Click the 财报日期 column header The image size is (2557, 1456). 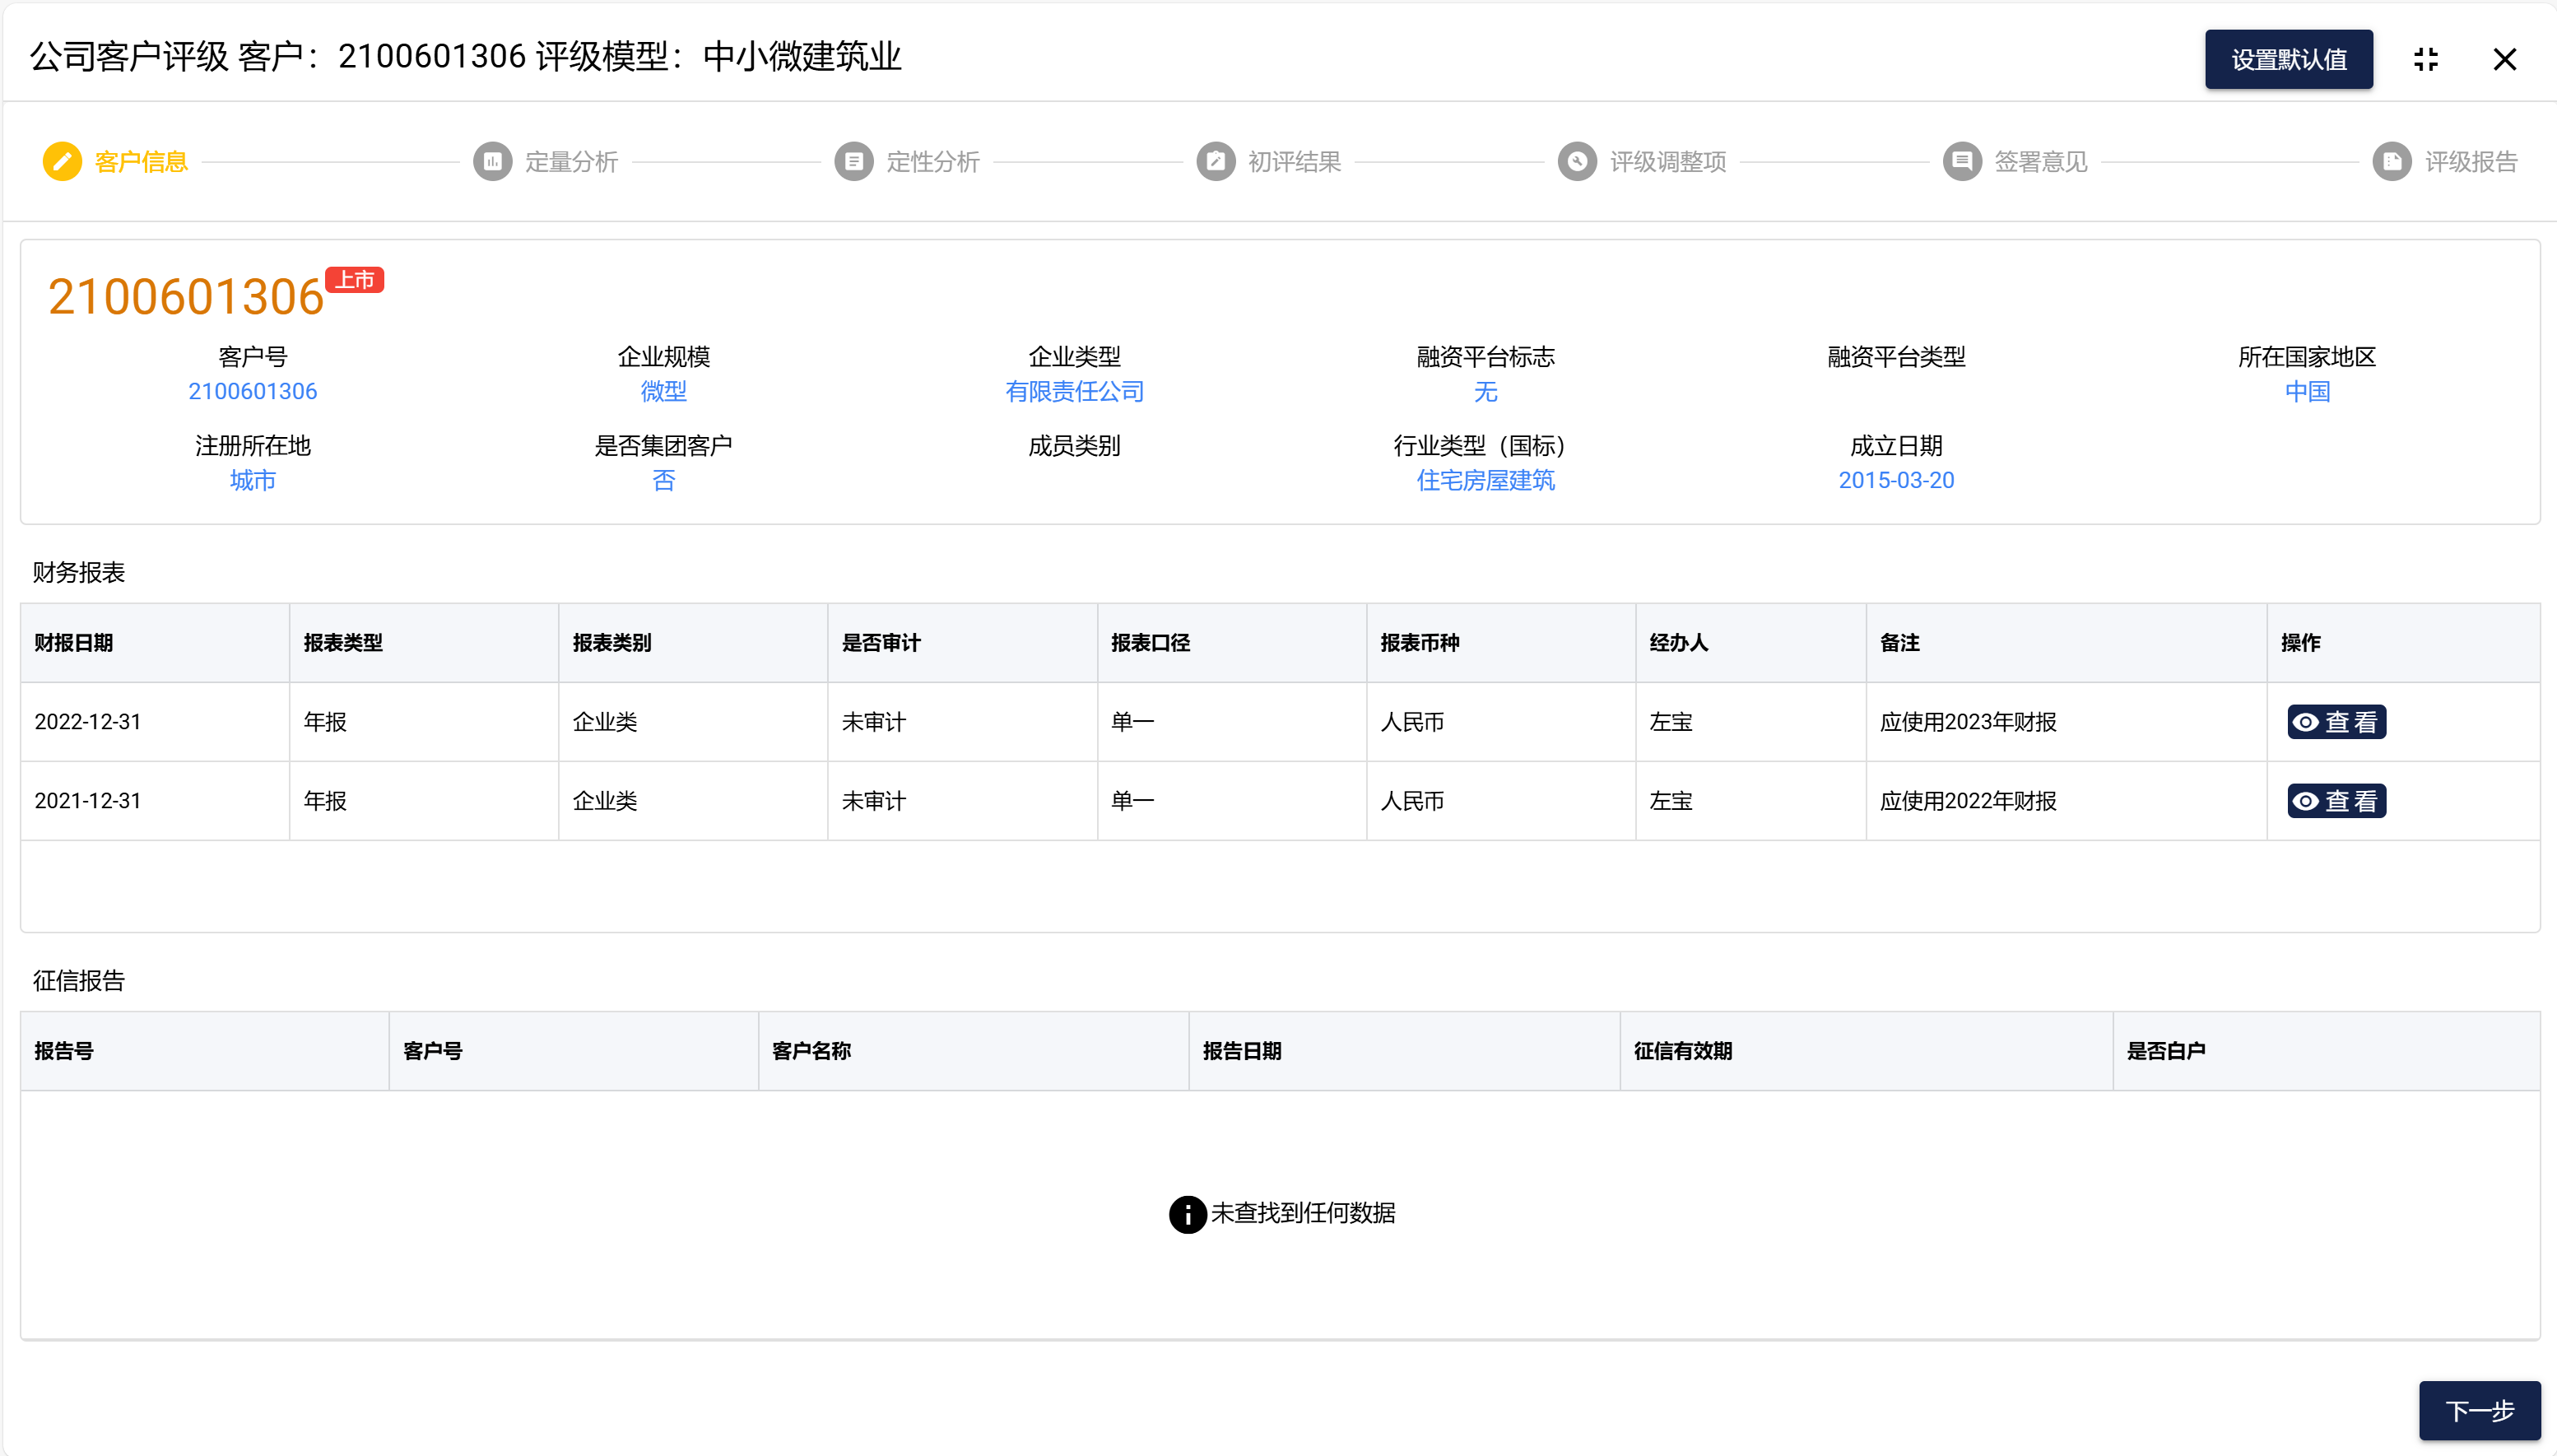pos(74,642)
